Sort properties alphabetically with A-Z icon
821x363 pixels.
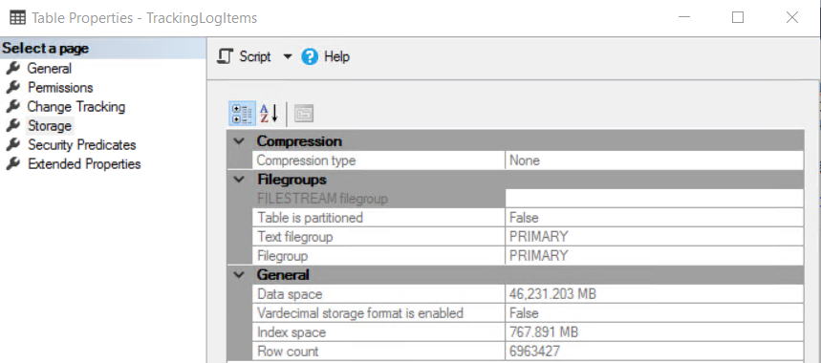point(270,114)
